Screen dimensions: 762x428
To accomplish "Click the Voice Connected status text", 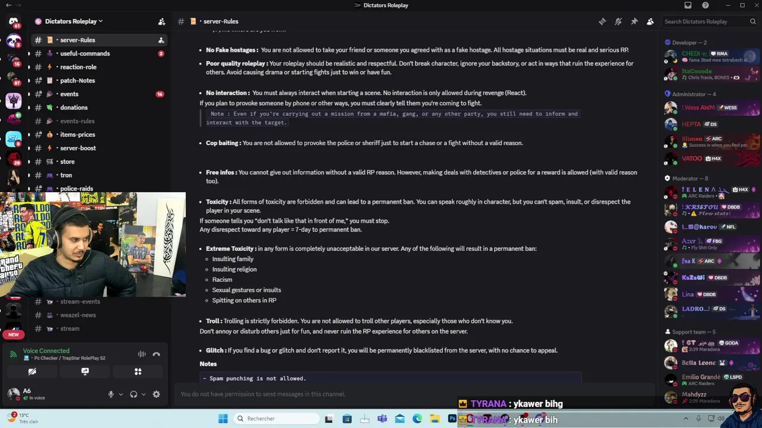I will 46,351.
